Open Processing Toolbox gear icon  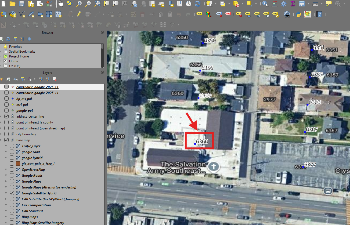pos(284,4)
